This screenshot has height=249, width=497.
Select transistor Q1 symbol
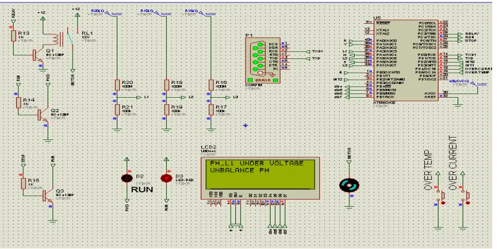click(x=37, y=55)
